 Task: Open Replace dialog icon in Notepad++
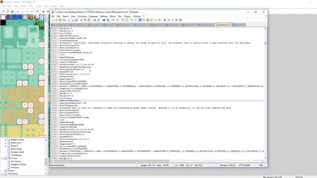coord(108,20)
